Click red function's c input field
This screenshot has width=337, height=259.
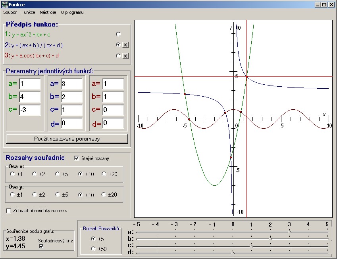point(113,110)
